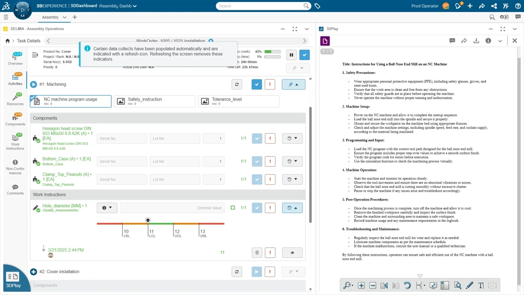Open Work Instructions in the sidebar
The image size is (524, 295).
[15, 142]
